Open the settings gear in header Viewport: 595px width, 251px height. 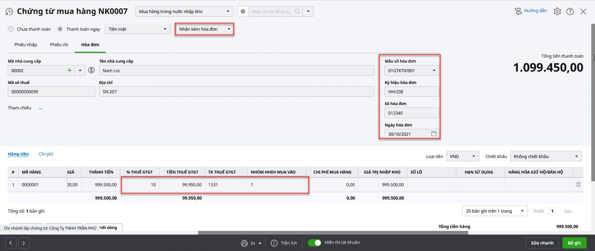(557, 12)
